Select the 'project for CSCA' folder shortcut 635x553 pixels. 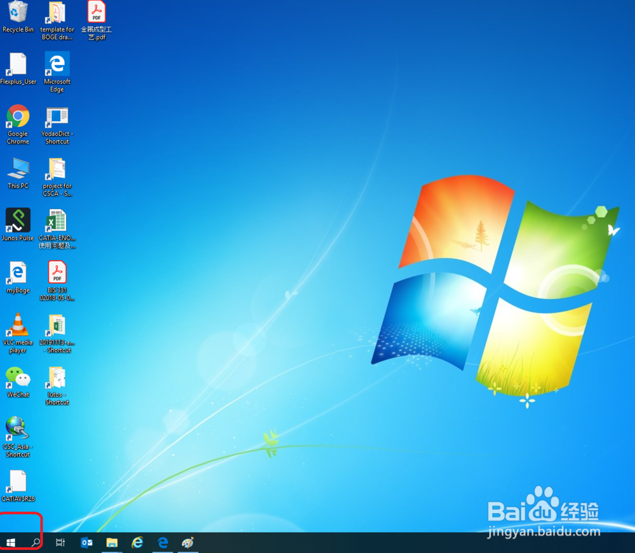[57, 169]
